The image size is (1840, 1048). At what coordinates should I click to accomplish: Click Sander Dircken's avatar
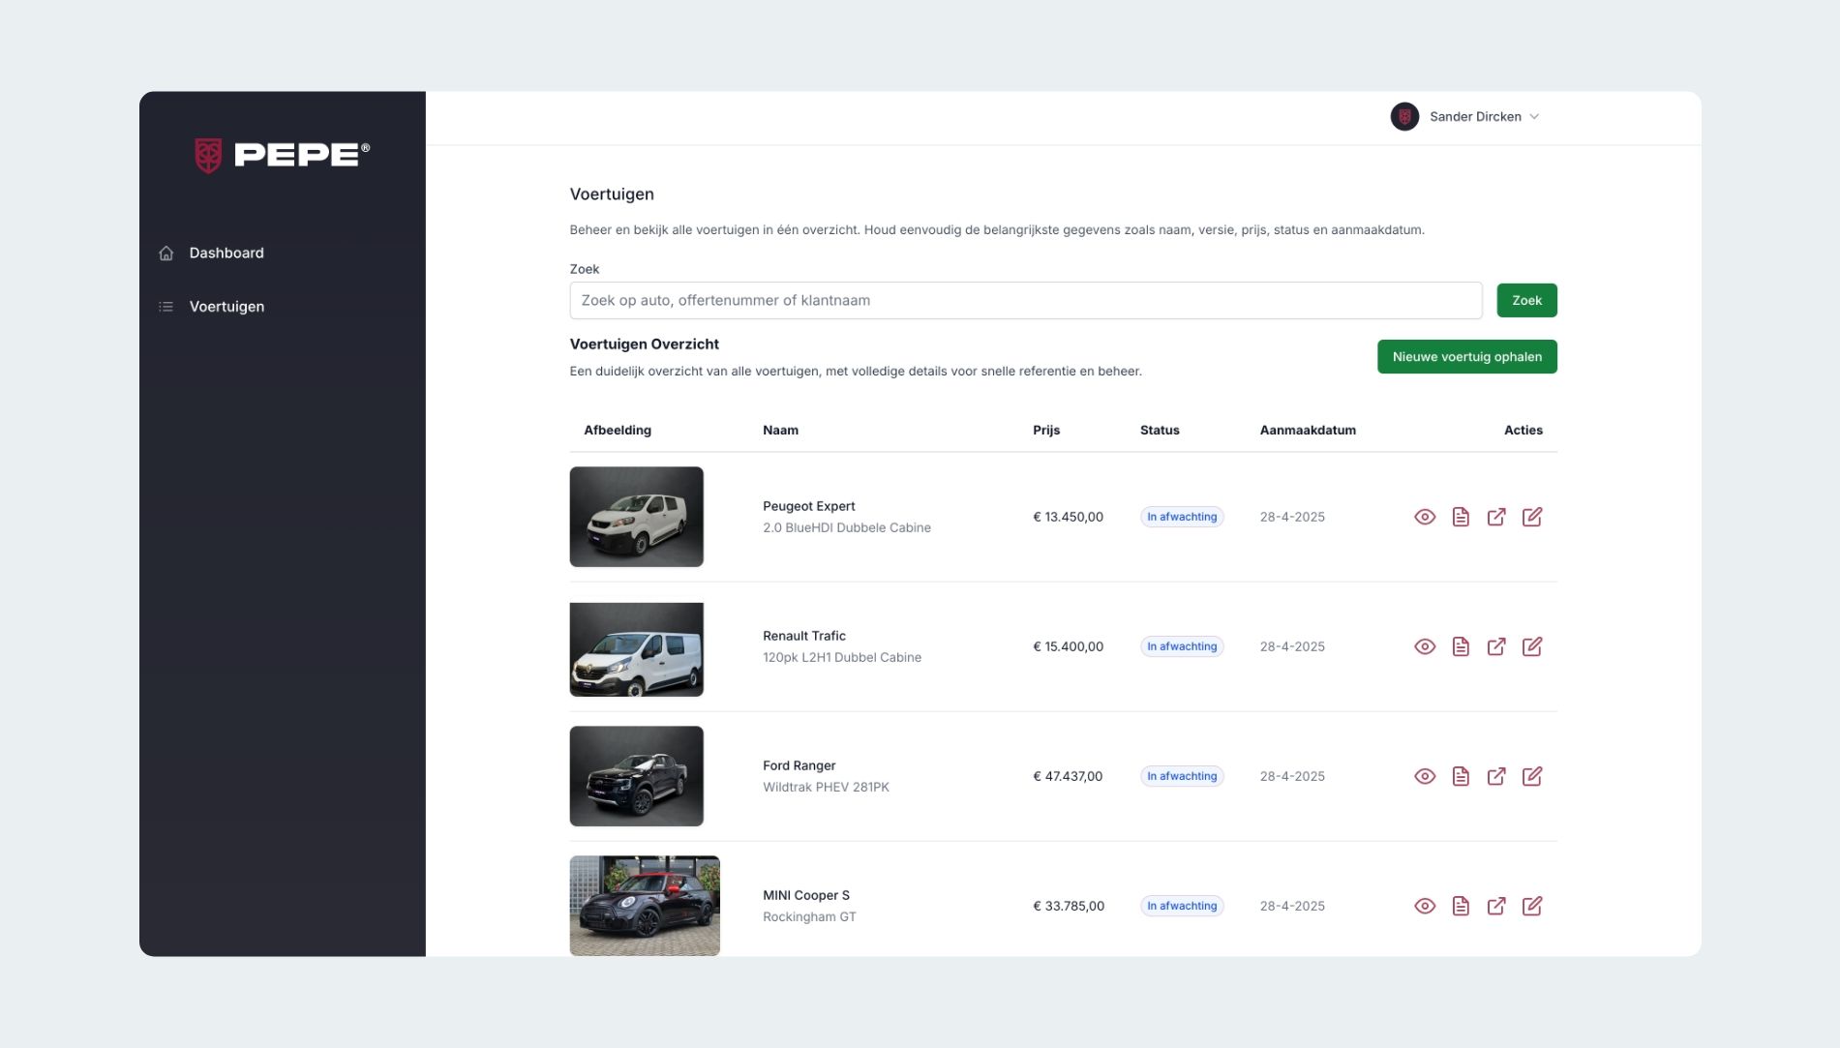(1404, 116)
